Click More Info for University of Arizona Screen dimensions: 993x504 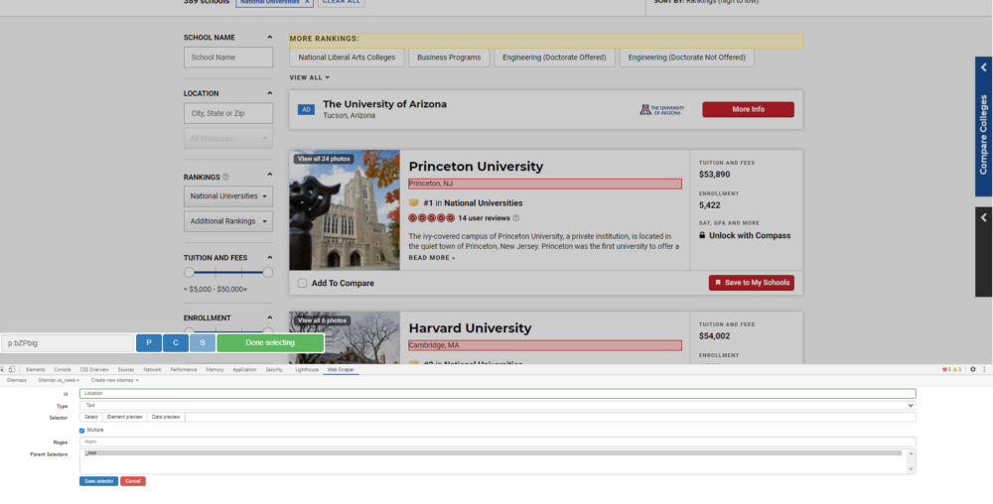coord(748,109)
